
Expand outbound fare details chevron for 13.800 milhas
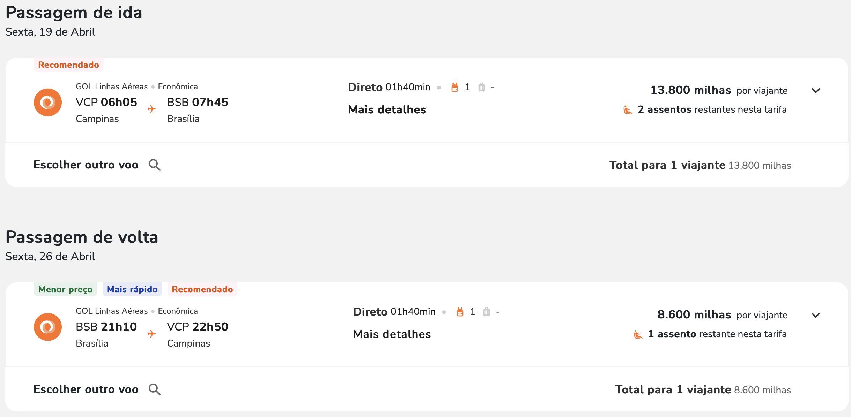[x=816, y=91]
